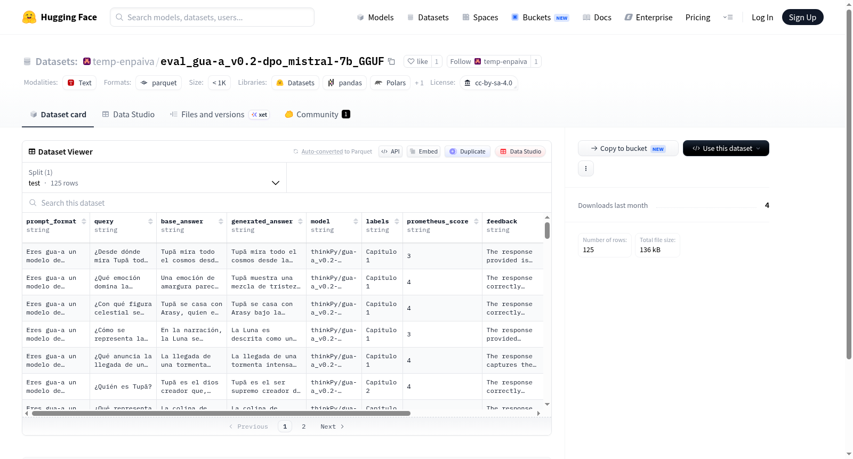Open the navigation overflow menu icon
Screen dimensions: 853x459
(728, 17)
